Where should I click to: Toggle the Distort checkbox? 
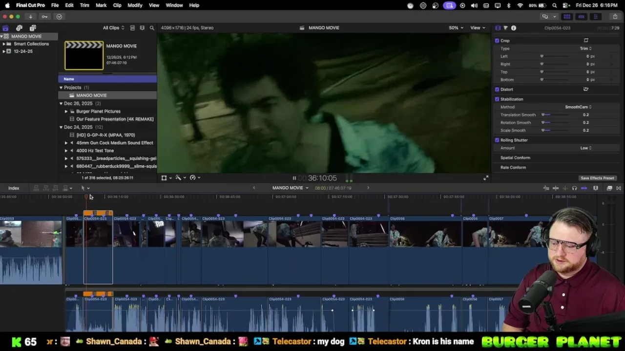[x=497, y=89]
